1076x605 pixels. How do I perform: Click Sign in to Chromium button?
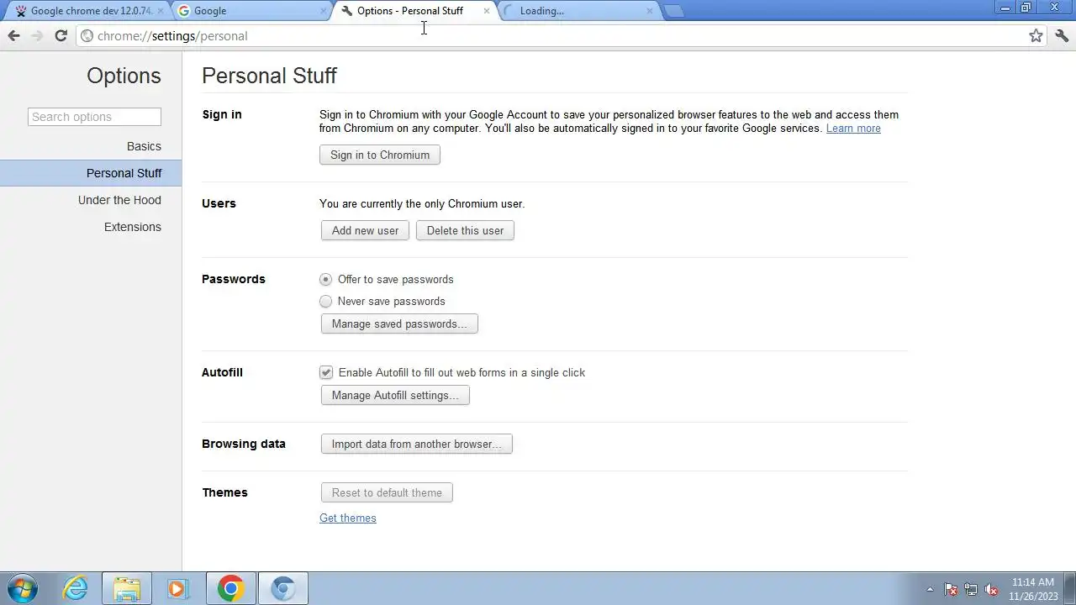(x=380, y=155)
